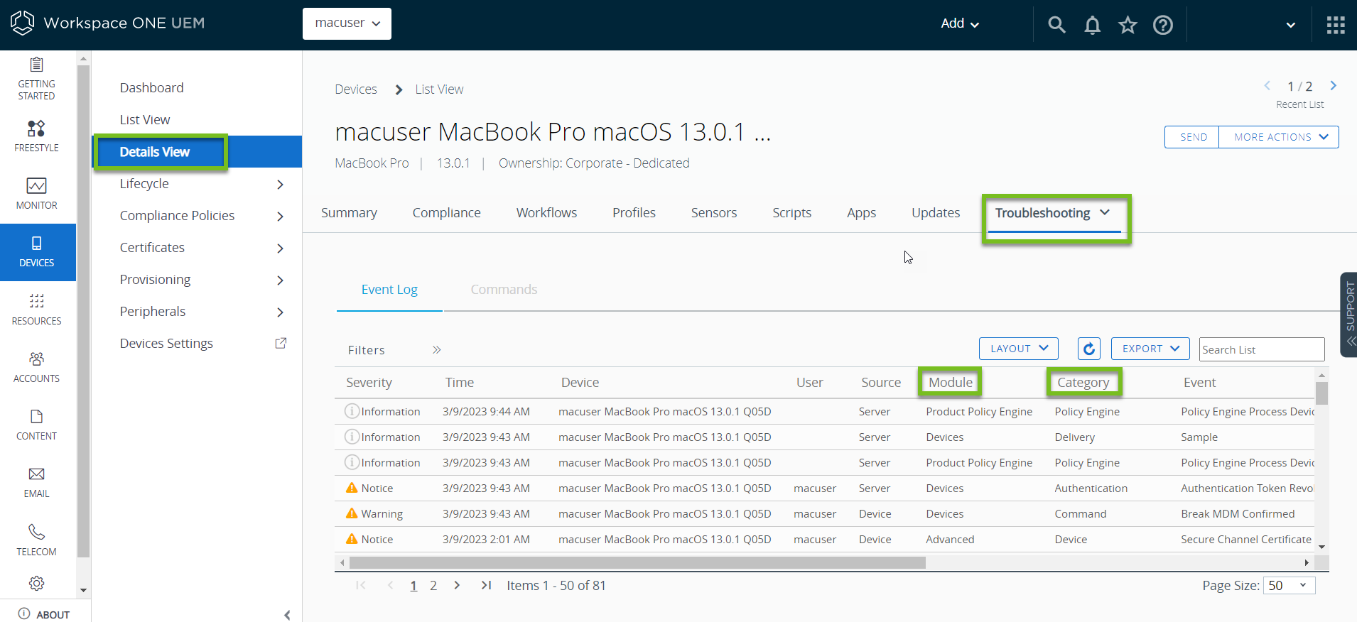Switch to the Apps tab
This screenshot has height=622, width=1357.
pos(861,213)
